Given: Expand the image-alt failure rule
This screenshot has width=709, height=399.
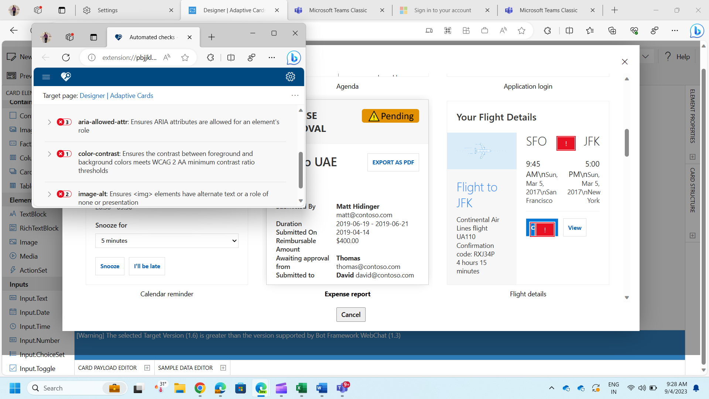Looking at the screenshot, I should [49, 194].
